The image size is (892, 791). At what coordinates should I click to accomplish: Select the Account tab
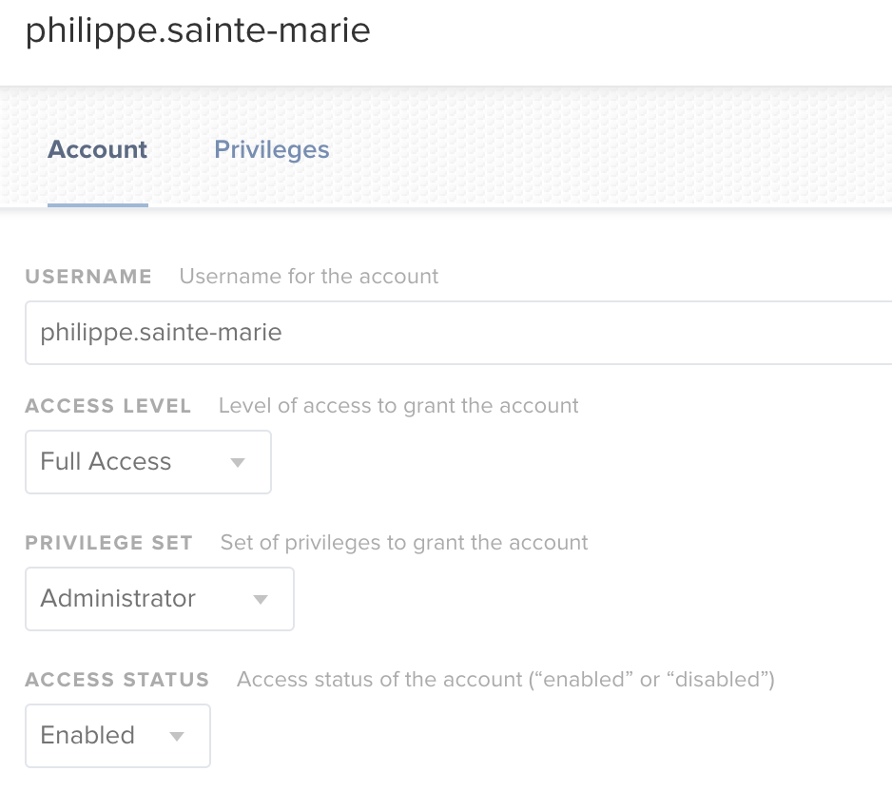97,149
